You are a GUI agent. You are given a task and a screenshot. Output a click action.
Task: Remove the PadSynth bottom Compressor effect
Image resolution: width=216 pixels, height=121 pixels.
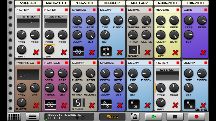click(x=92, y=105)
